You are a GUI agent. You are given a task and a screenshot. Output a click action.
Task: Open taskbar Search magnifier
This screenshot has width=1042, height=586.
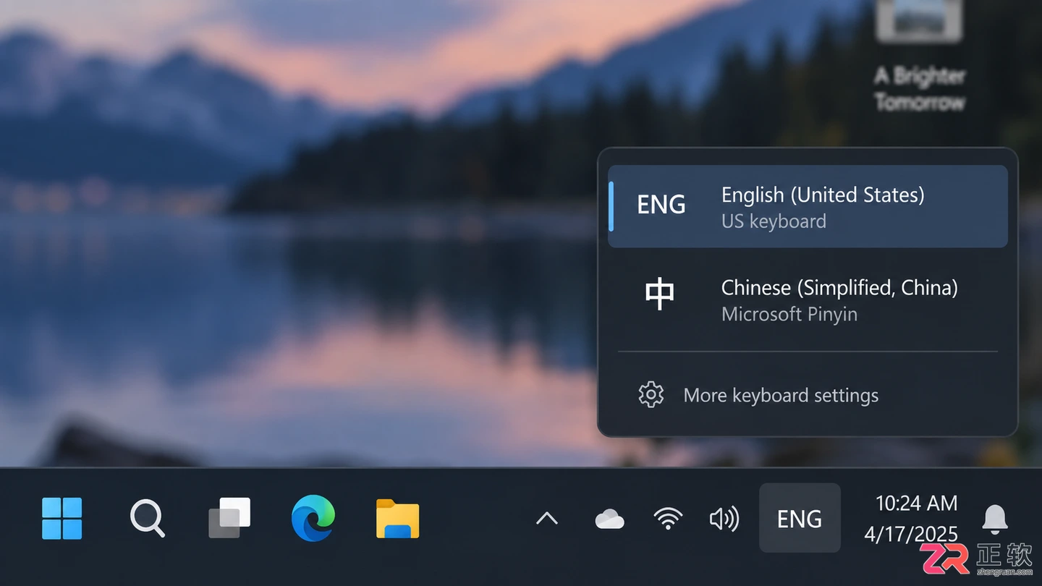tap(147, 519)
